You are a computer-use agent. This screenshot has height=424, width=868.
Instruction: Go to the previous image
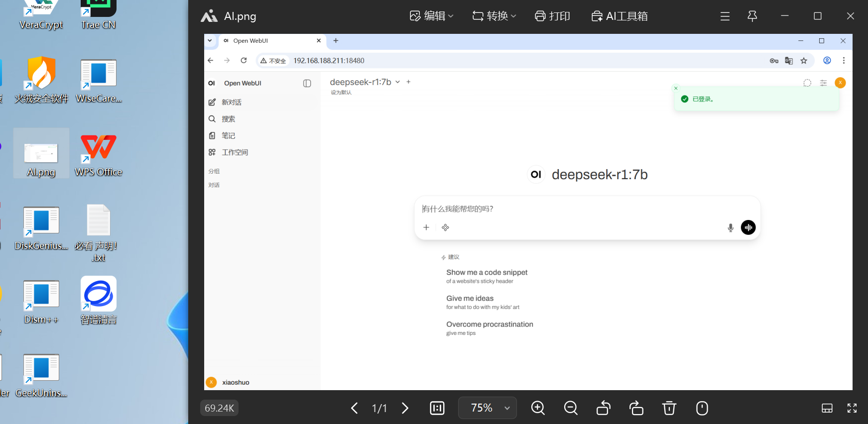[354, 408]
